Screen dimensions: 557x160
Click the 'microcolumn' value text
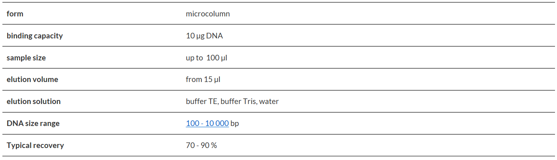tap(208, 14)
